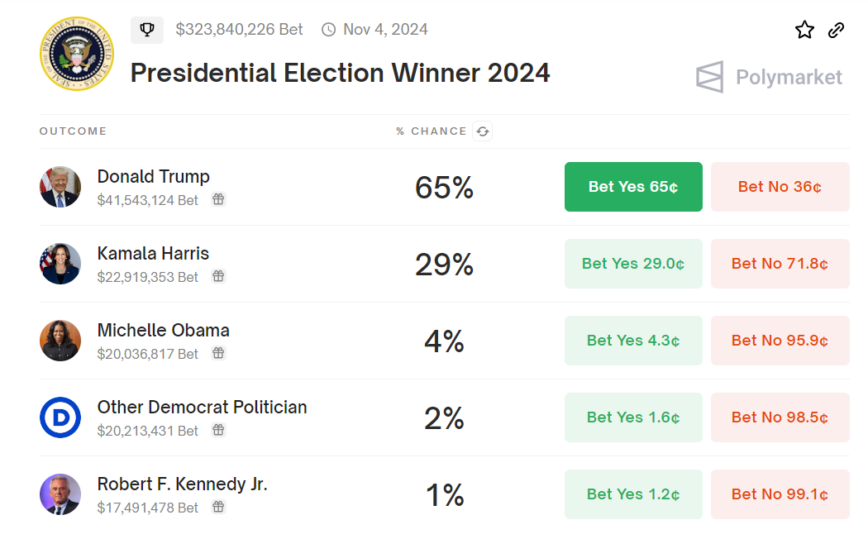The width and height of the screenshot is (868, 539).
Task: Choose Bet No 71.8¢ for Kamala Harris
Action: click(x=780, y=264)
